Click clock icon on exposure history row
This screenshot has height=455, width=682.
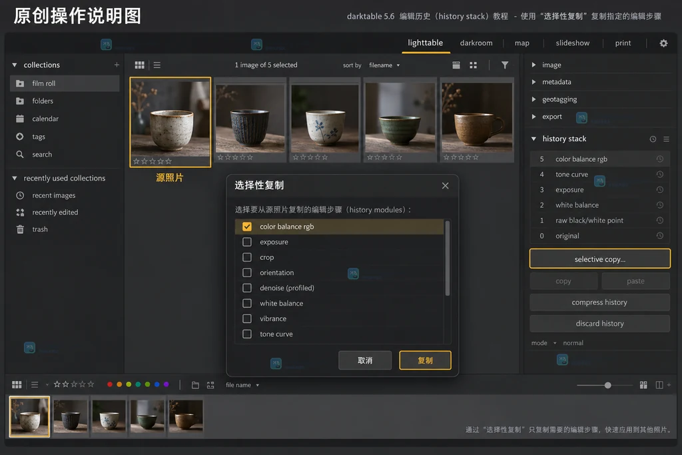click(x=660, y=190)
